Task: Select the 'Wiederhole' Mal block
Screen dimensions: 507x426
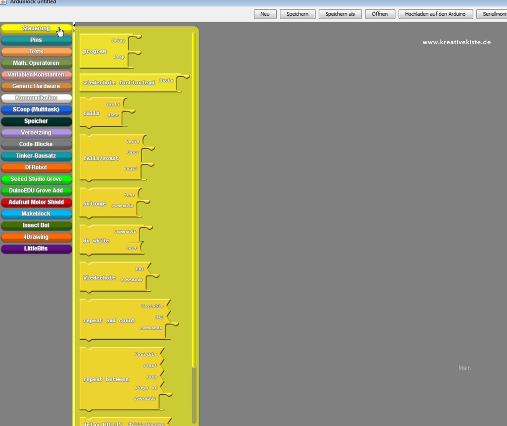Action: pyautogui.click(x=100, y=278)
